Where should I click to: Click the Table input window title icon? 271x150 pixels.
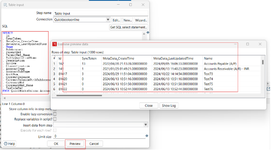(x=4, y=4)
